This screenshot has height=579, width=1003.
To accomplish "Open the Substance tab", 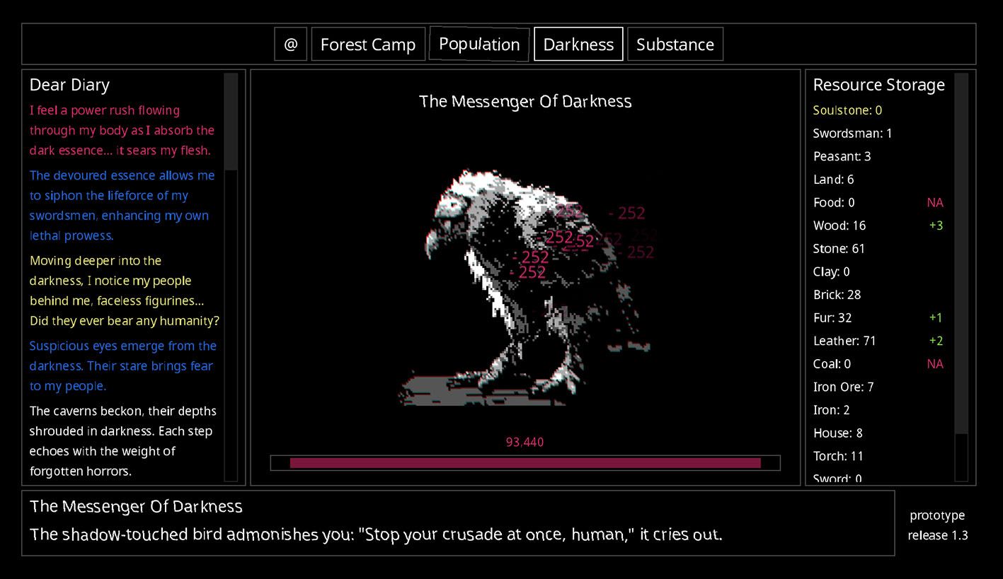I will point(675,45).
